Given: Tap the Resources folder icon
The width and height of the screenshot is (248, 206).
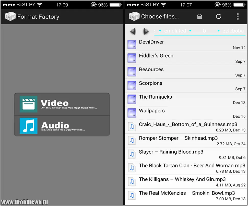Looking at the screenshot, I should click(132, 72).
